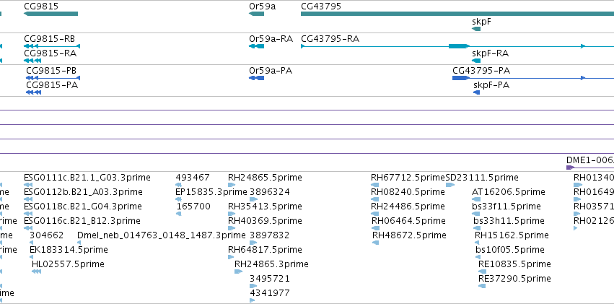The height and width of the screenshot is (304, 614).
Task: Select the 4341977 EST arrow
Action: (x=253, y=300)
